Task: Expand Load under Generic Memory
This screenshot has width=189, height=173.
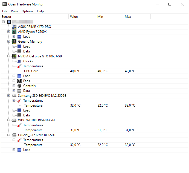Action: (x=14, y=46)
